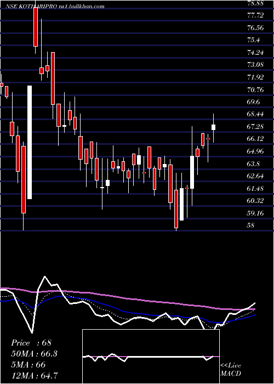
Task: Click the 68.44 price axis label
Action: coord(255,114)
